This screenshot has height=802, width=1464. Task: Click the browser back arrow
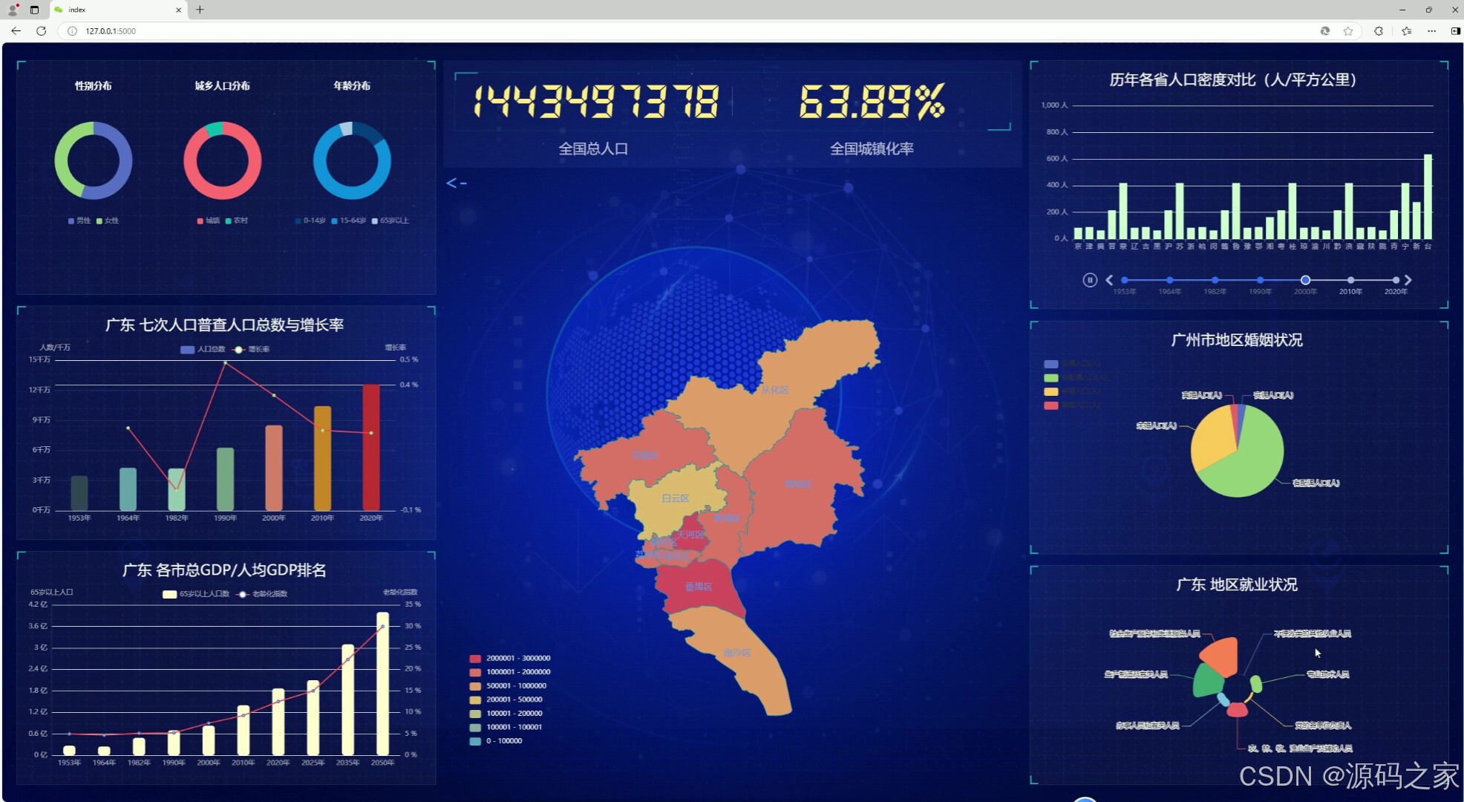pyautogui.click(x=16, y=31)
